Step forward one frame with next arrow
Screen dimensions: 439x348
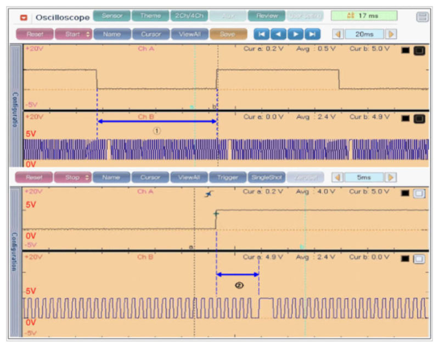tap(295, 34)
